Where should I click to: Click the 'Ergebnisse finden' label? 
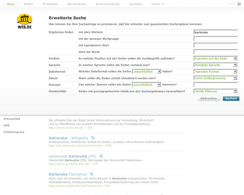(61, 32)
